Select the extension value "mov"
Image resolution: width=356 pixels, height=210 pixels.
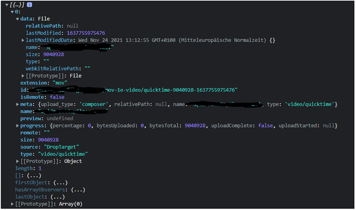[x=60, y=83]
